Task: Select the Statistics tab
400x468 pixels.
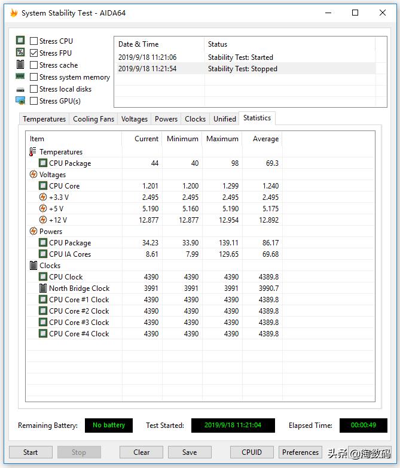Action: [257, 118]
